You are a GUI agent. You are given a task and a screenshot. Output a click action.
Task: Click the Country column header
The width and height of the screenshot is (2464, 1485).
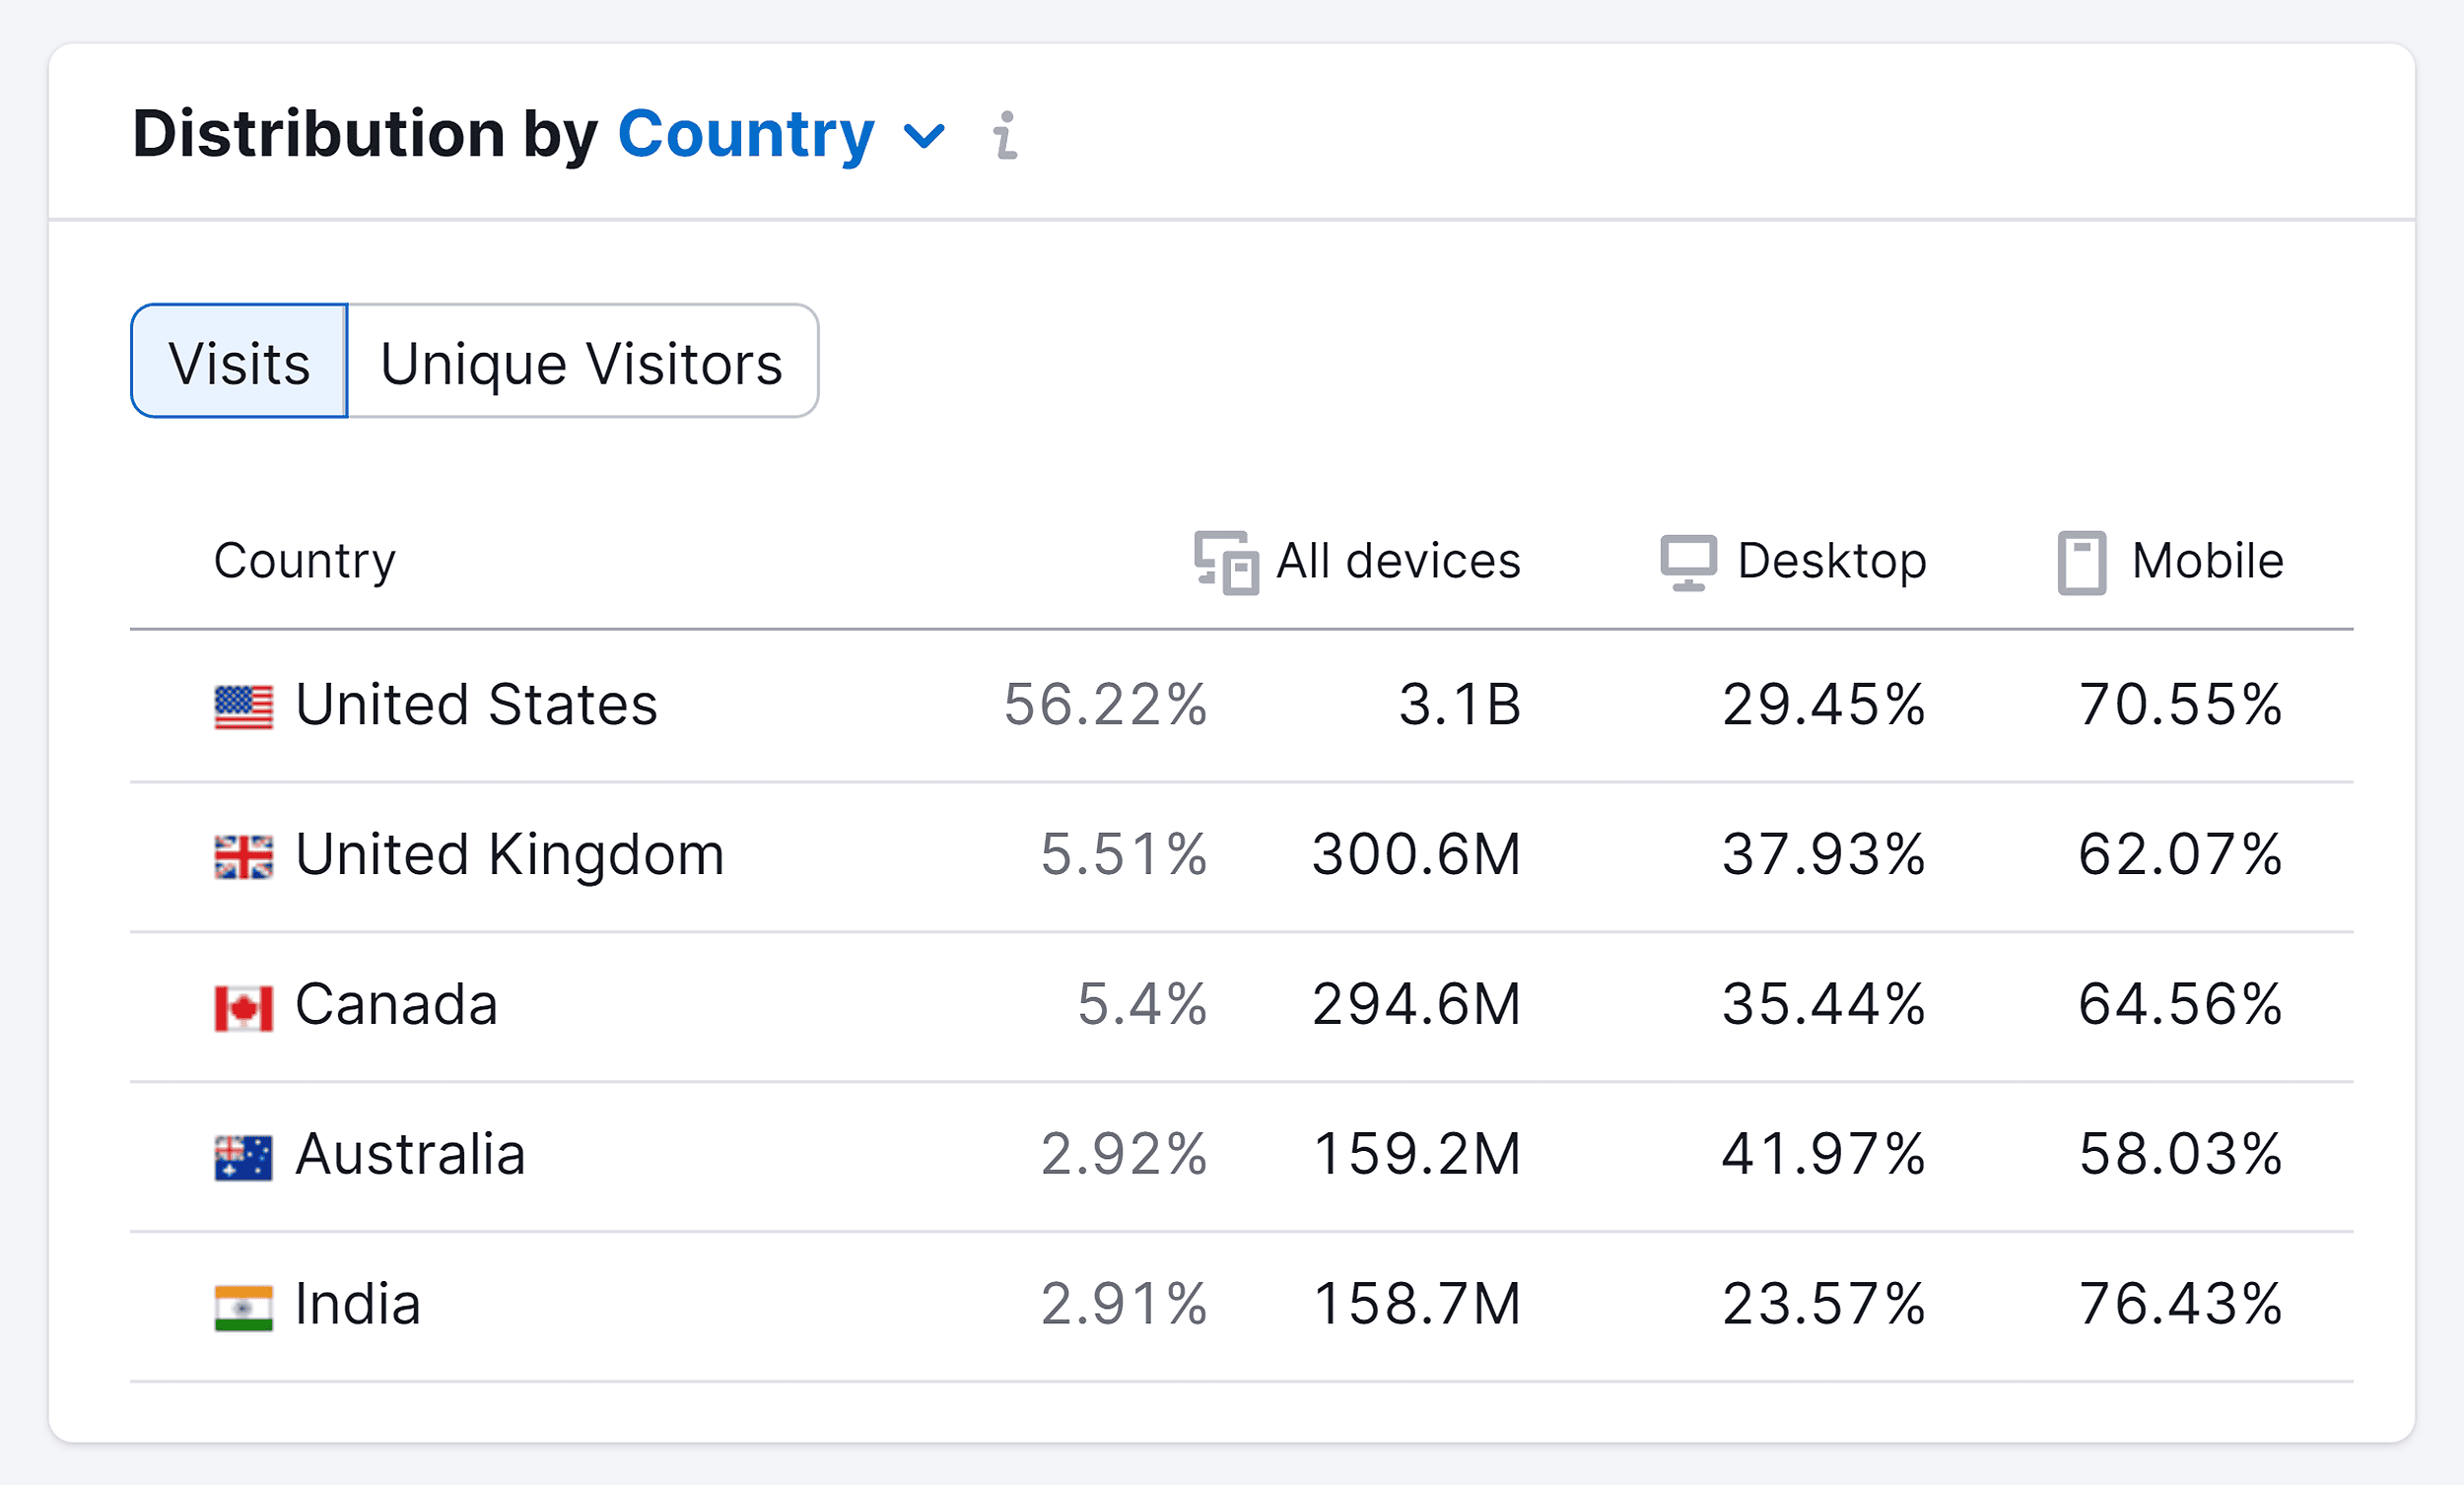point(304,561)
